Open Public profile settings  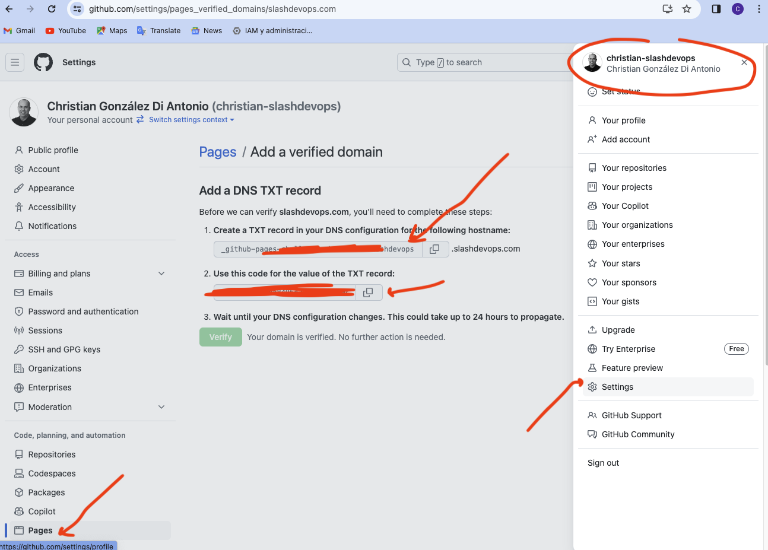(90, 150)
